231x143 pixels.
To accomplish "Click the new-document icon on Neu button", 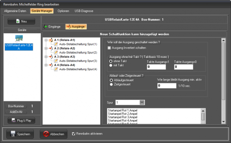I will coord(18,21).
